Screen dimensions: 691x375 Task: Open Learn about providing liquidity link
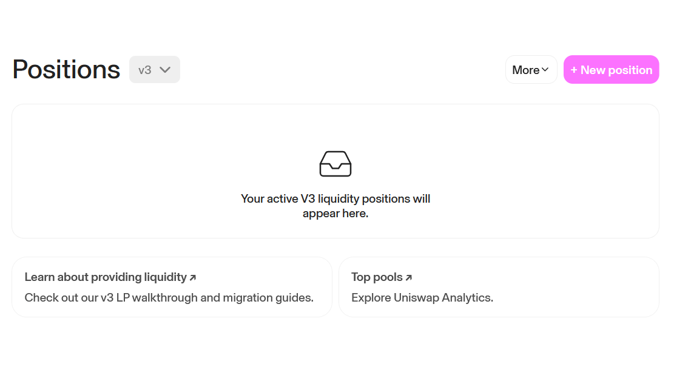click(106, 277)
